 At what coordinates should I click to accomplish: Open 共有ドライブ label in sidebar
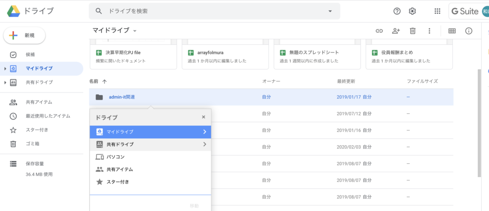click(x=39, y=82)
